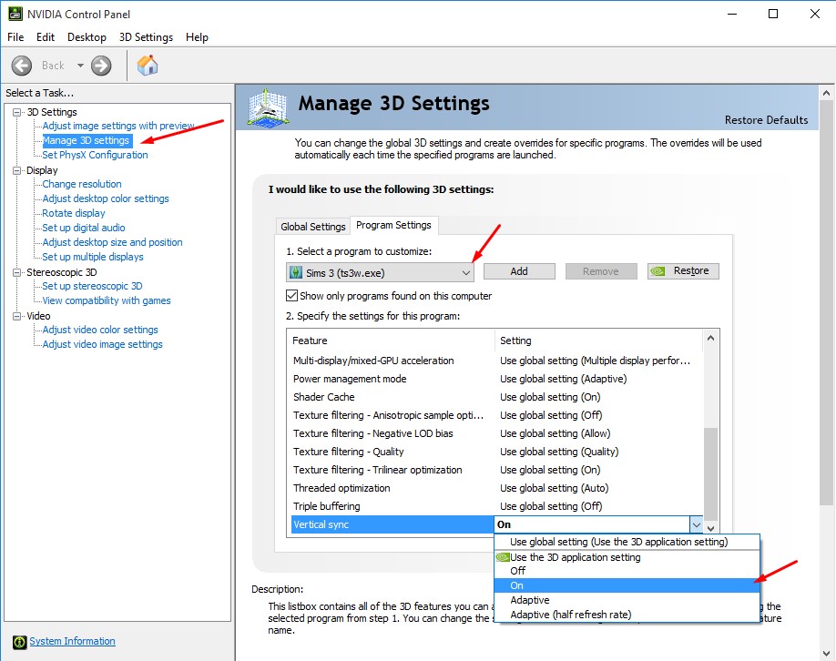Screen dimensions: 836x661
Task: Open Adjust desktop size and position
Action: [113, 242]
